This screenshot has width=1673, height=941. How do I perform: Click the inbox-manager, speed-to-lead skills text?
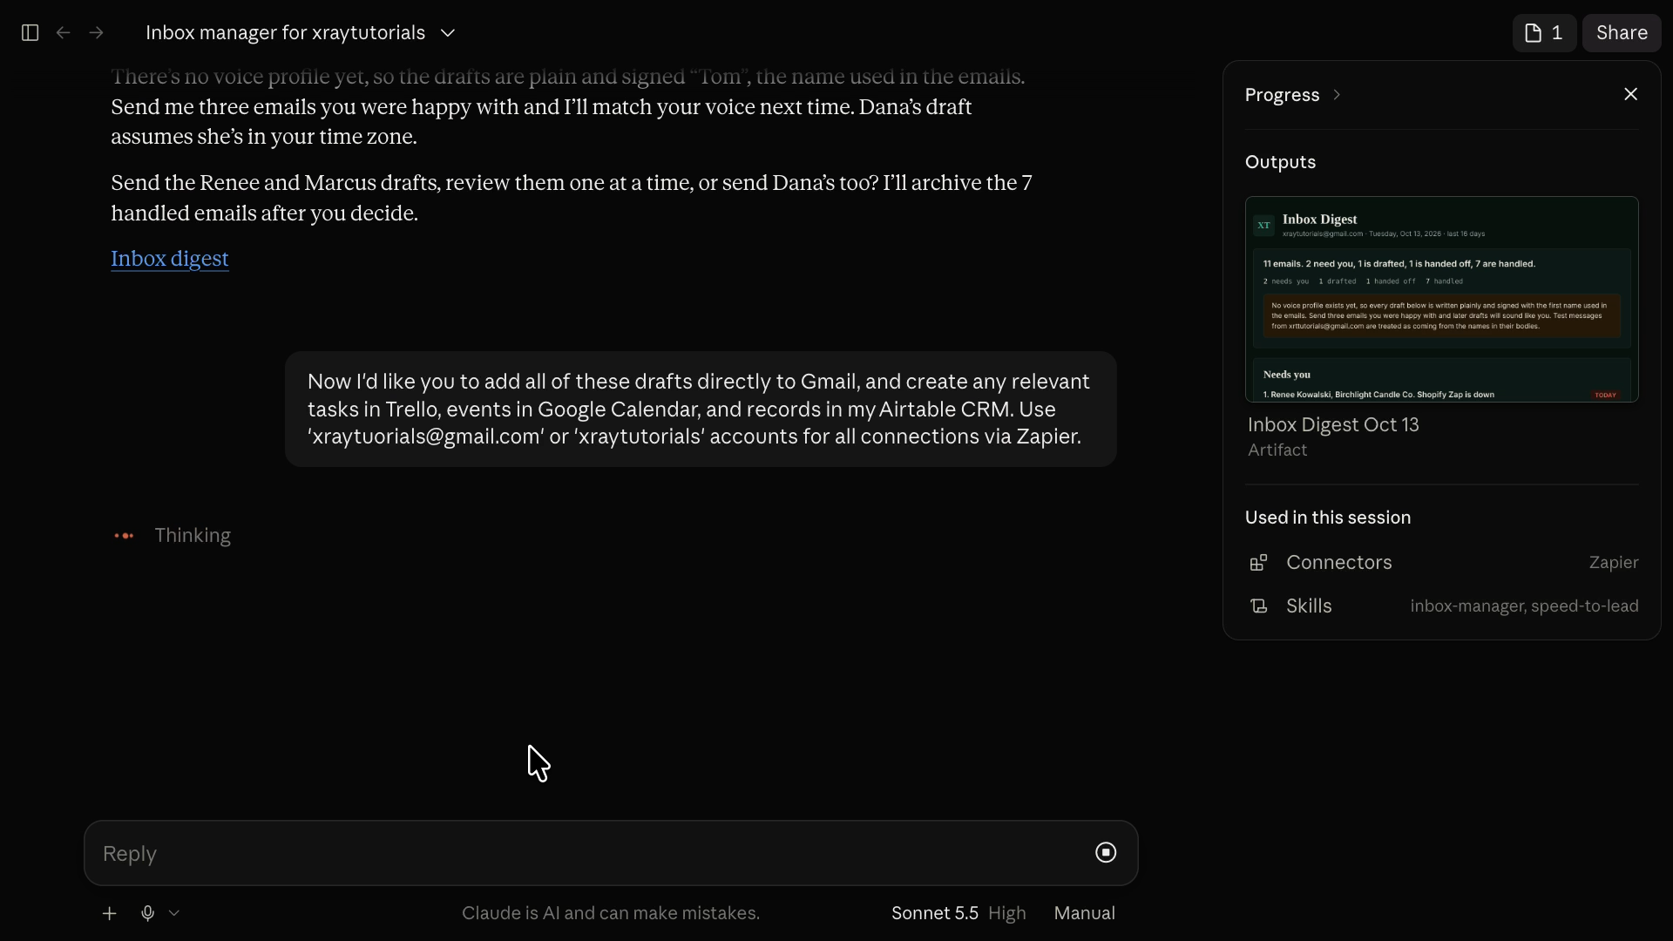coord(1524,606)
